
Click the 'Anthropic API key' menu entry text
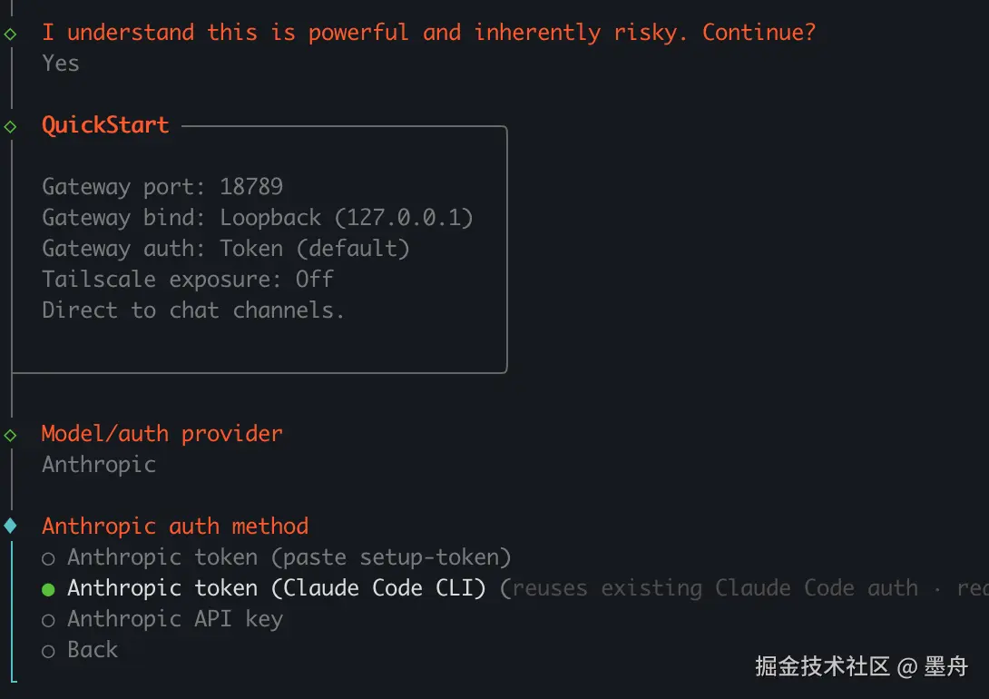coord(175,618)
